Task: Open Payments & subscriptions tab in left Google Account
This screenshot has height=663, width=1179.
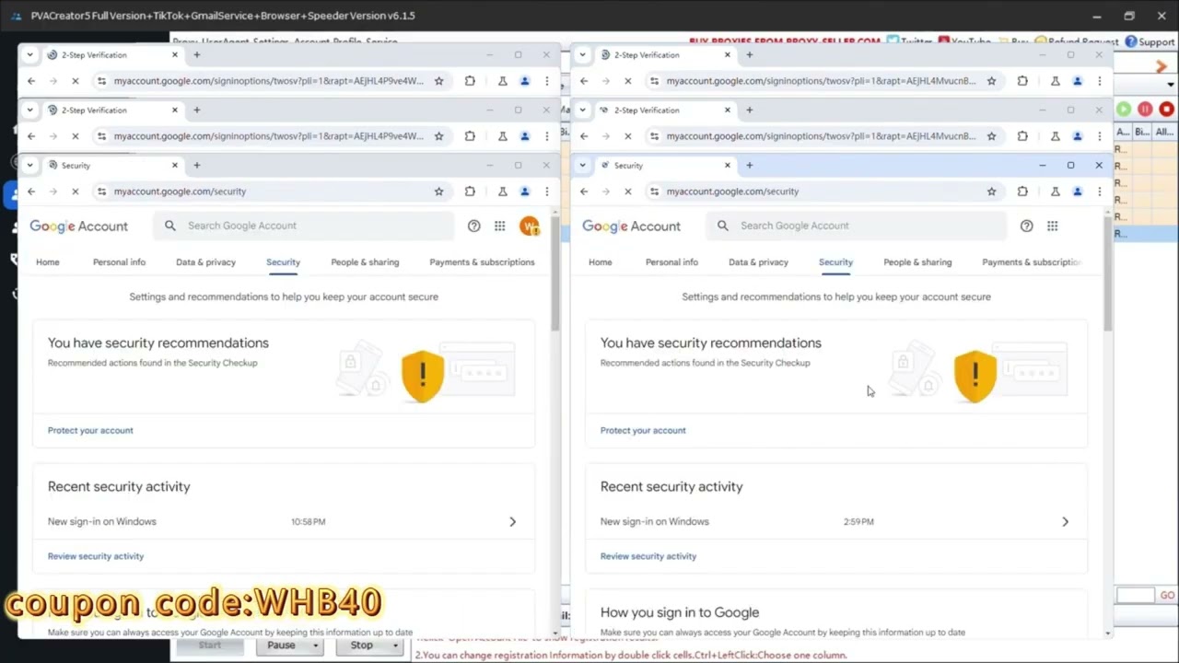Action: tap(482, 262)
